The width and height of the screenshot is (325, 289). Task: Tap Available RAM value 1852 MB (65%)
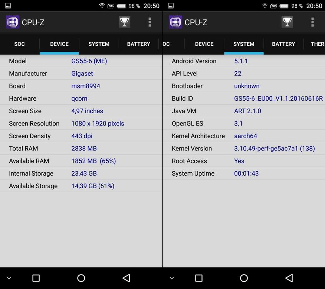coord(93,161)
